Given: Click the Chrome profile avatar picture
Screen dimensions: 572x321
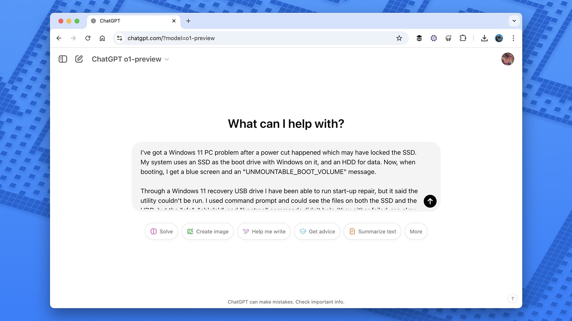Looking at the screenshot, I should (x=499, y=38).
